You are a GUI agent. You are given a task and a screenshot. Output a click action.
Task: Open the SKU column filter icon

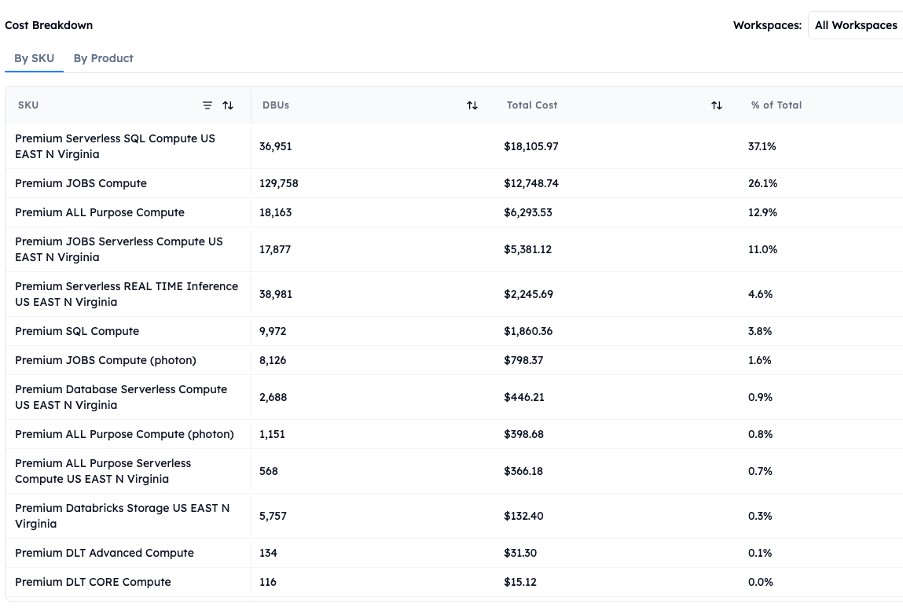click(x=207, y=105)
